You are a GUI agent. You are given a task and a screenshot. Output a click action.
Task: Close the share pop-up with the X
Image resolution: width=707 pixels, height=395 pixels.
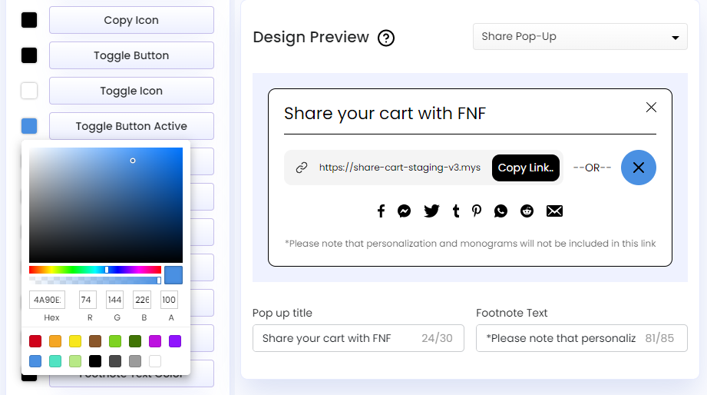pyautogui.click(x=651, y=108)
